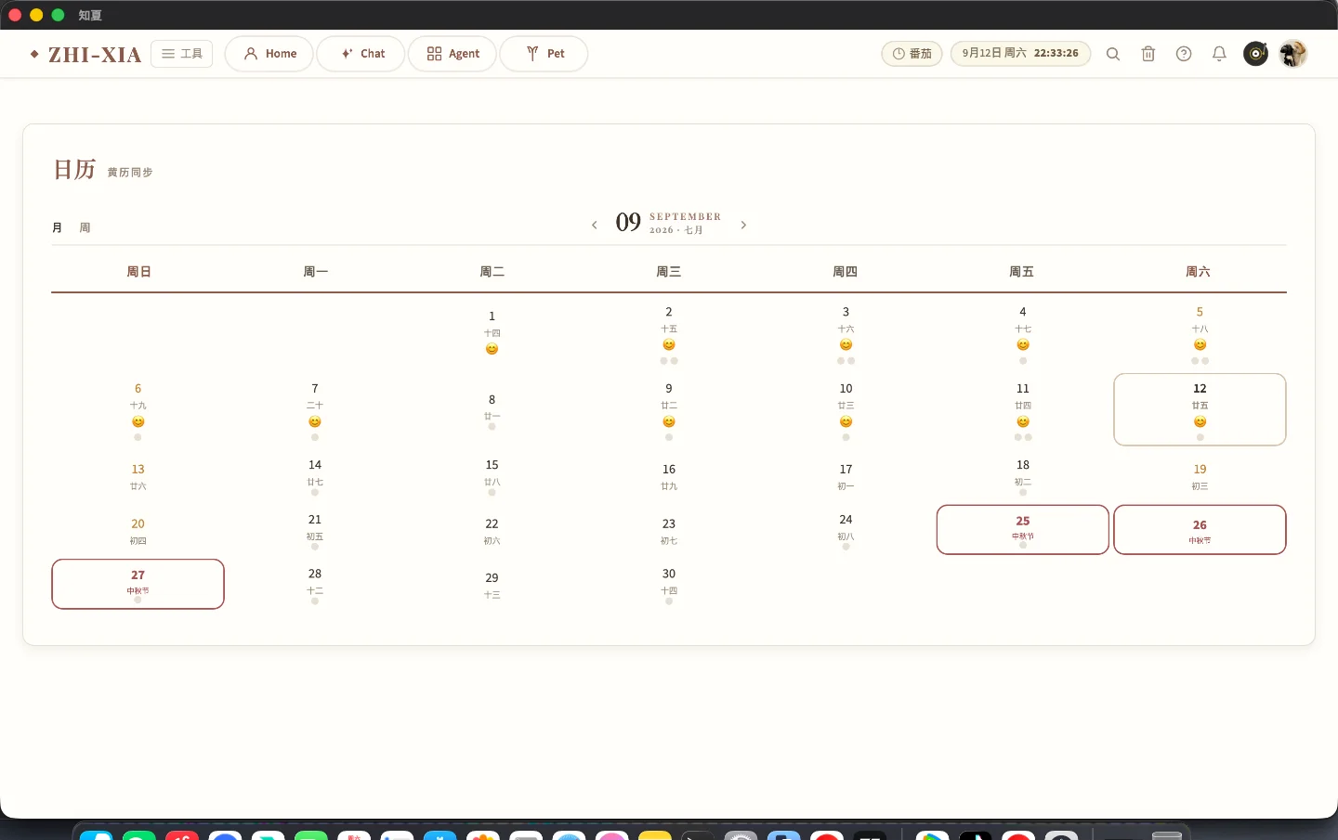Click the smiley emoji on September 10

(846, 421)
